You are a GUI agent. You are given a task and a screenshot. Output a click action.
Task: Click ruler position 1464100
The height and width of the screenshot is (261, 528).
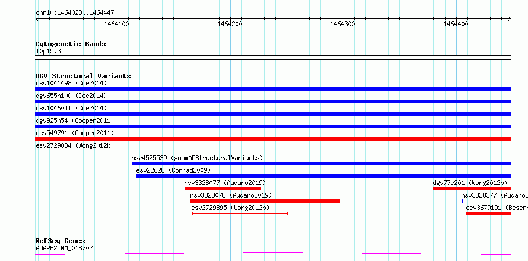point(117,24)
